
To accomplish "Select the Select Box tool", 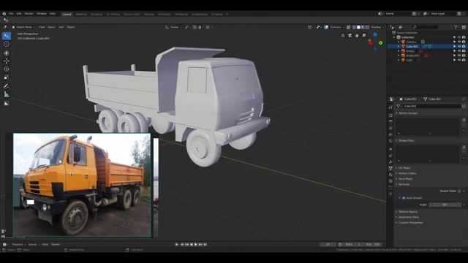I will point(7,36).
